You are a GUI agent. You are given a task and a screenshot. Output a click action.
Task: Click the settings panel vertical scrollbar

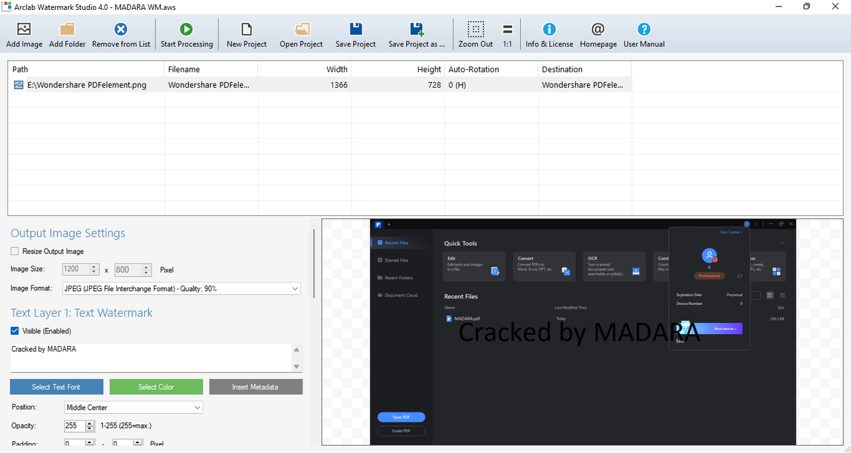[x=313, y=264]
